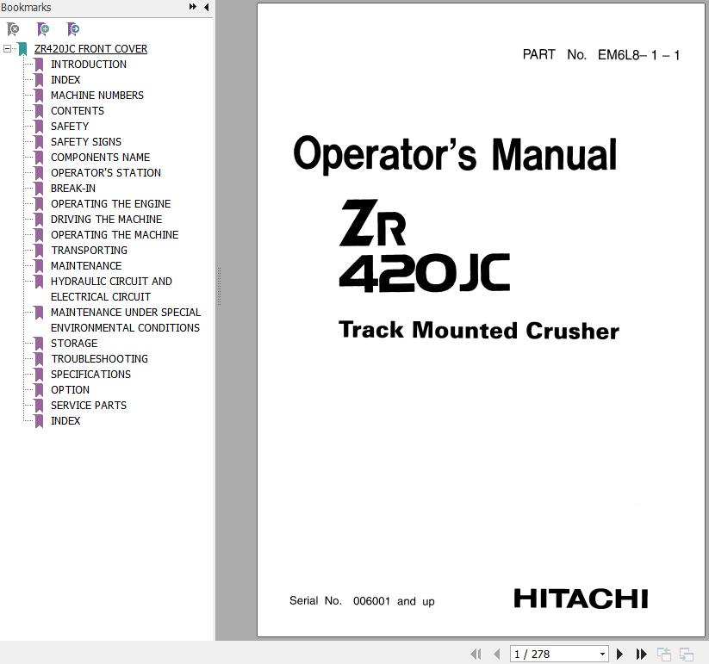Expand all bookmarks with double-arrow icon
Viewport: 709px width, 664px height.
click(193, 7)
